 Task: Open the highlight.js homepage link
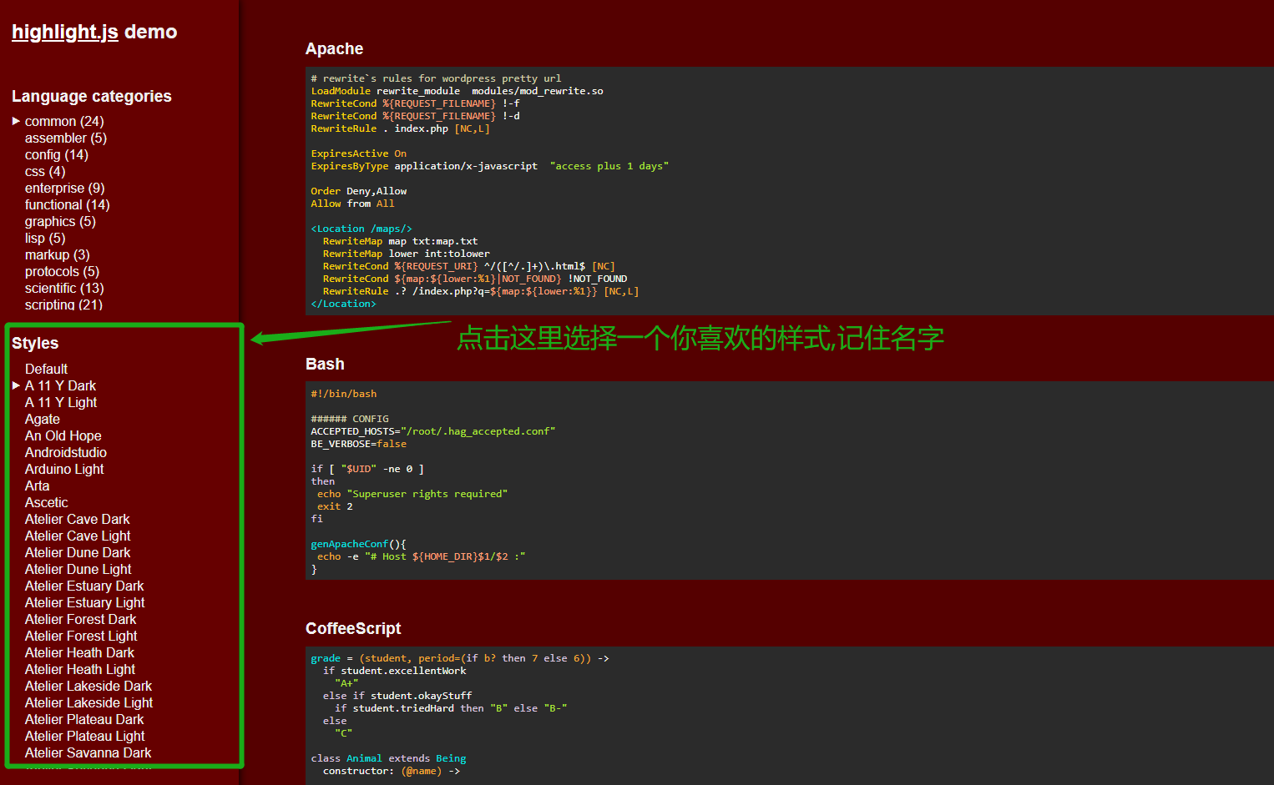[65, 32]
